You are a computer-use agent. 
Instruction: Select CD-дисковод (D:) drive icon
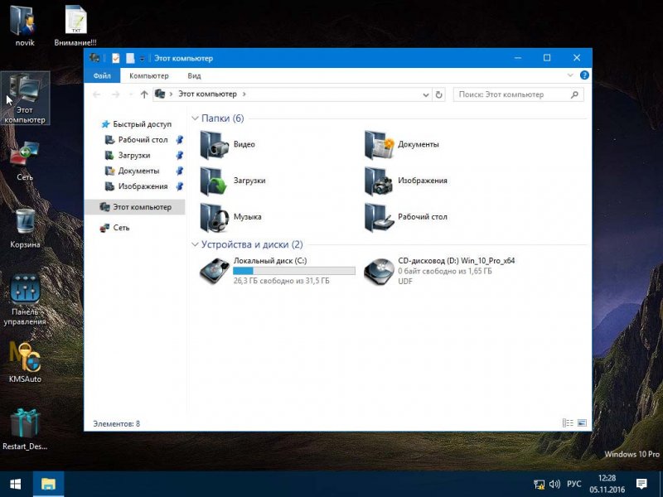tap(379, 271)
